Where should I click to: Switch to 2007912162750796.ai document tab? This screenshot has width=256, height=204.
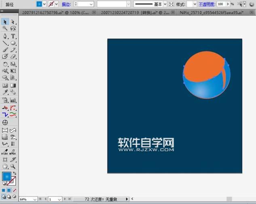[55, 12]
